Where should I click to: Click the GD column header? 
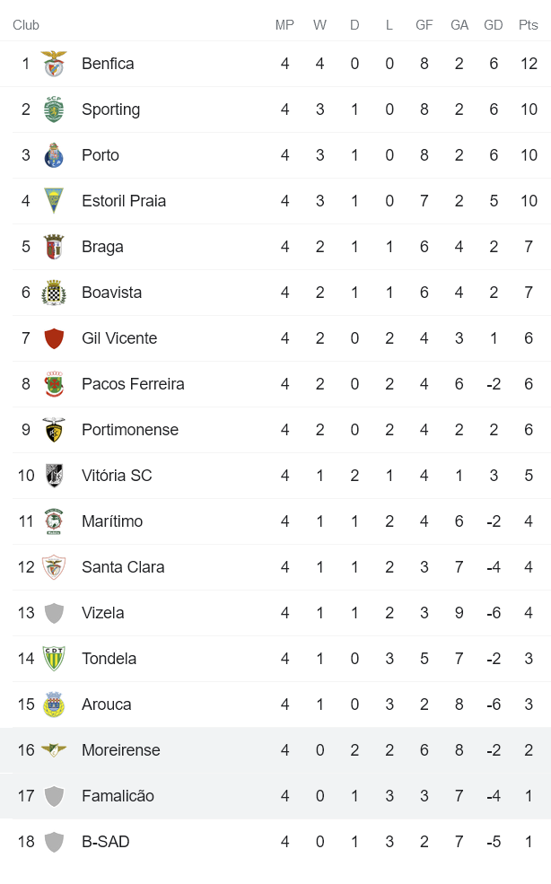(494, 25)
